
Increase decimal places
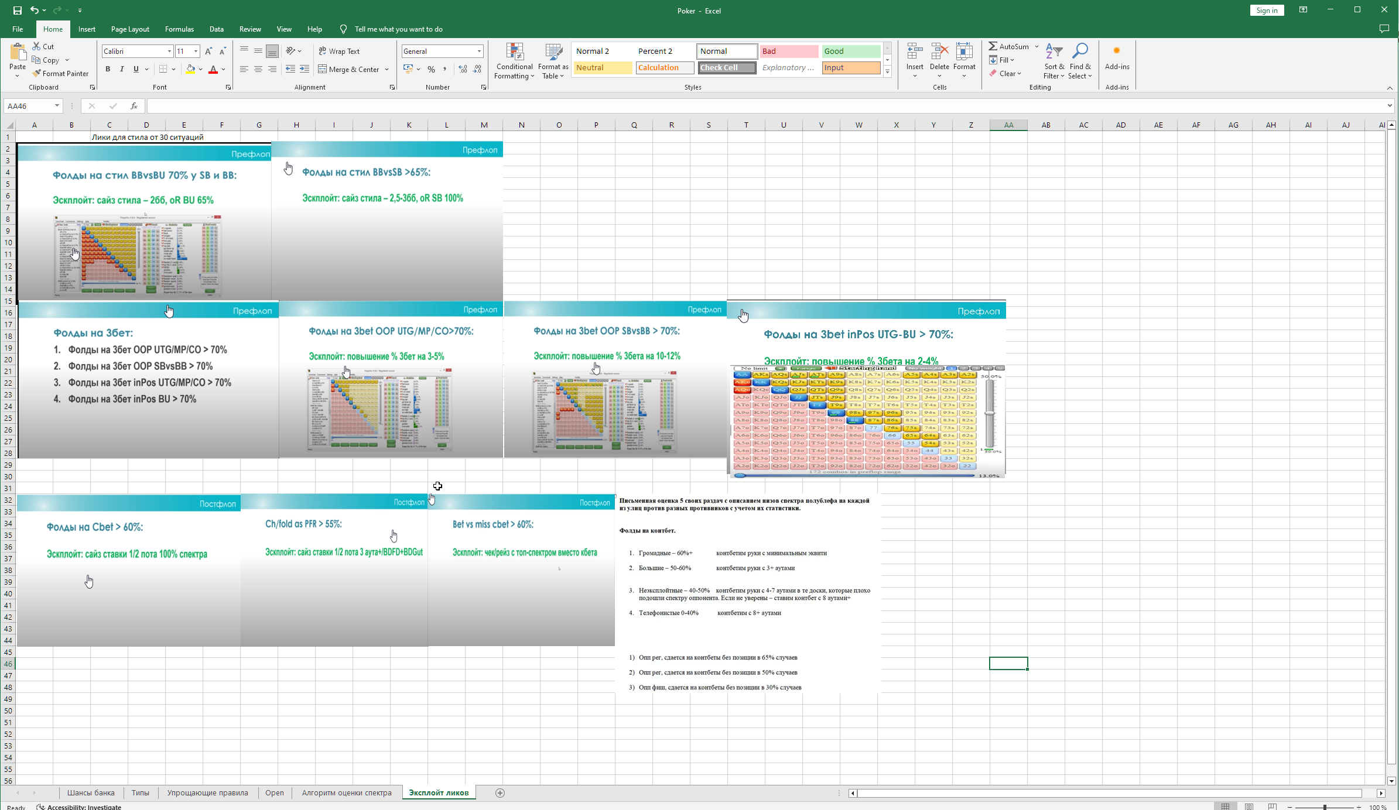(463, 69)
